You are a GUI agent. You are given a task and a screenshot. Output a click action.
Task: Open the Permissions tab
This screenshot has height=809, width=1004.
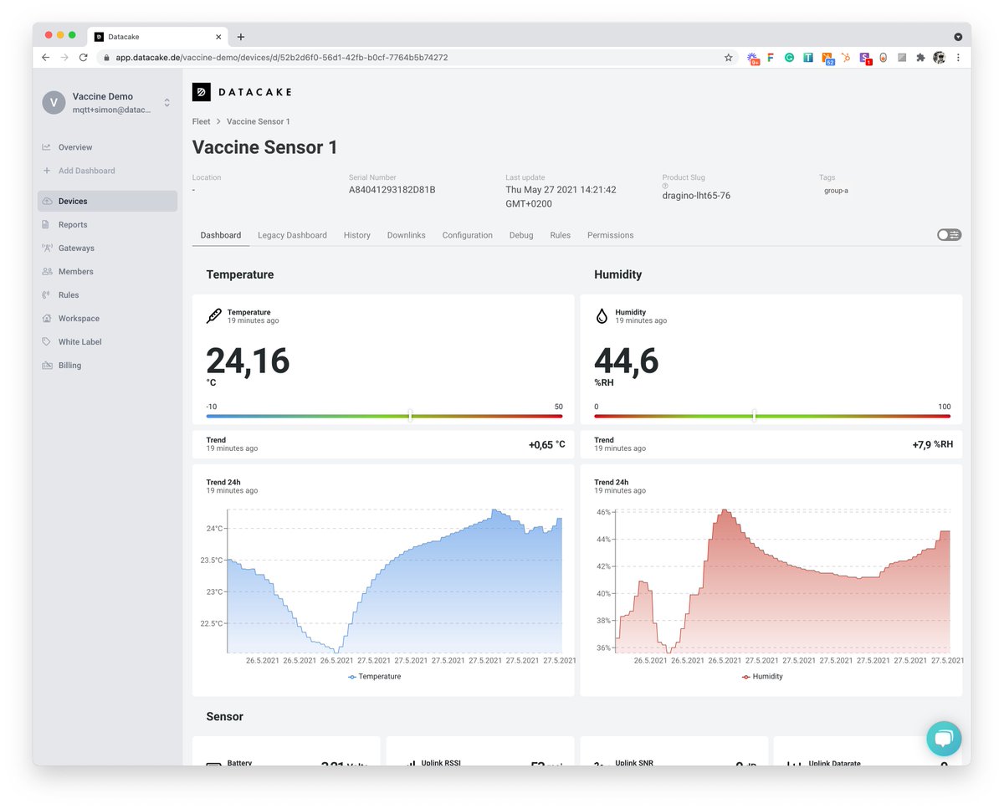pos(611,235)
